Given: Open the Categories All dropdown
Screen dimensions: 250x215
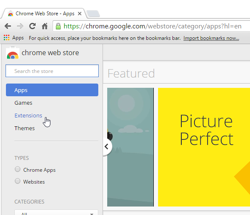Looking at the screenshot, I should pyautogui.click(x=56, y=212).
